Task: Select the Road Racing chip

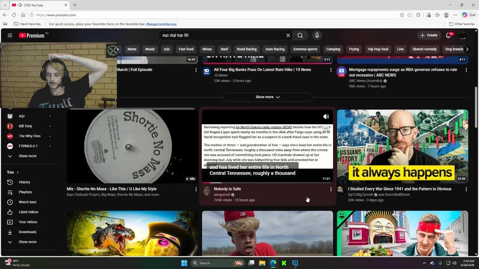Action: click(247, 49)
